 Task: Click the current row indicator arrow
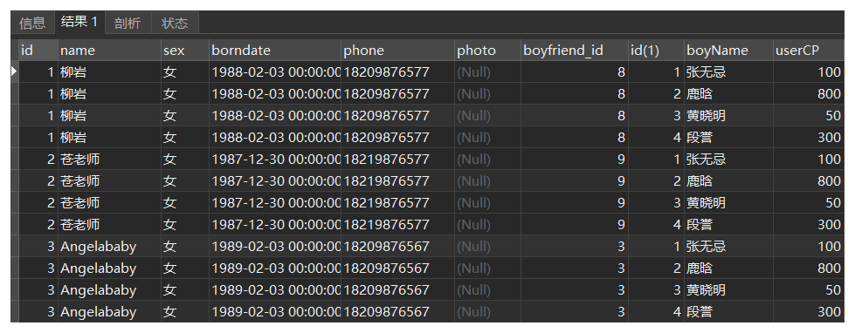(14, 71)
